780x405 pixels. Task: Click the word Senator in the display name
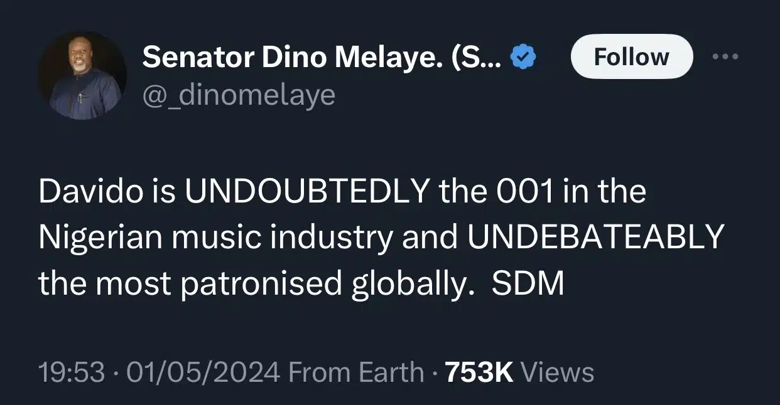pyautogui.click(x=197, y=58)
